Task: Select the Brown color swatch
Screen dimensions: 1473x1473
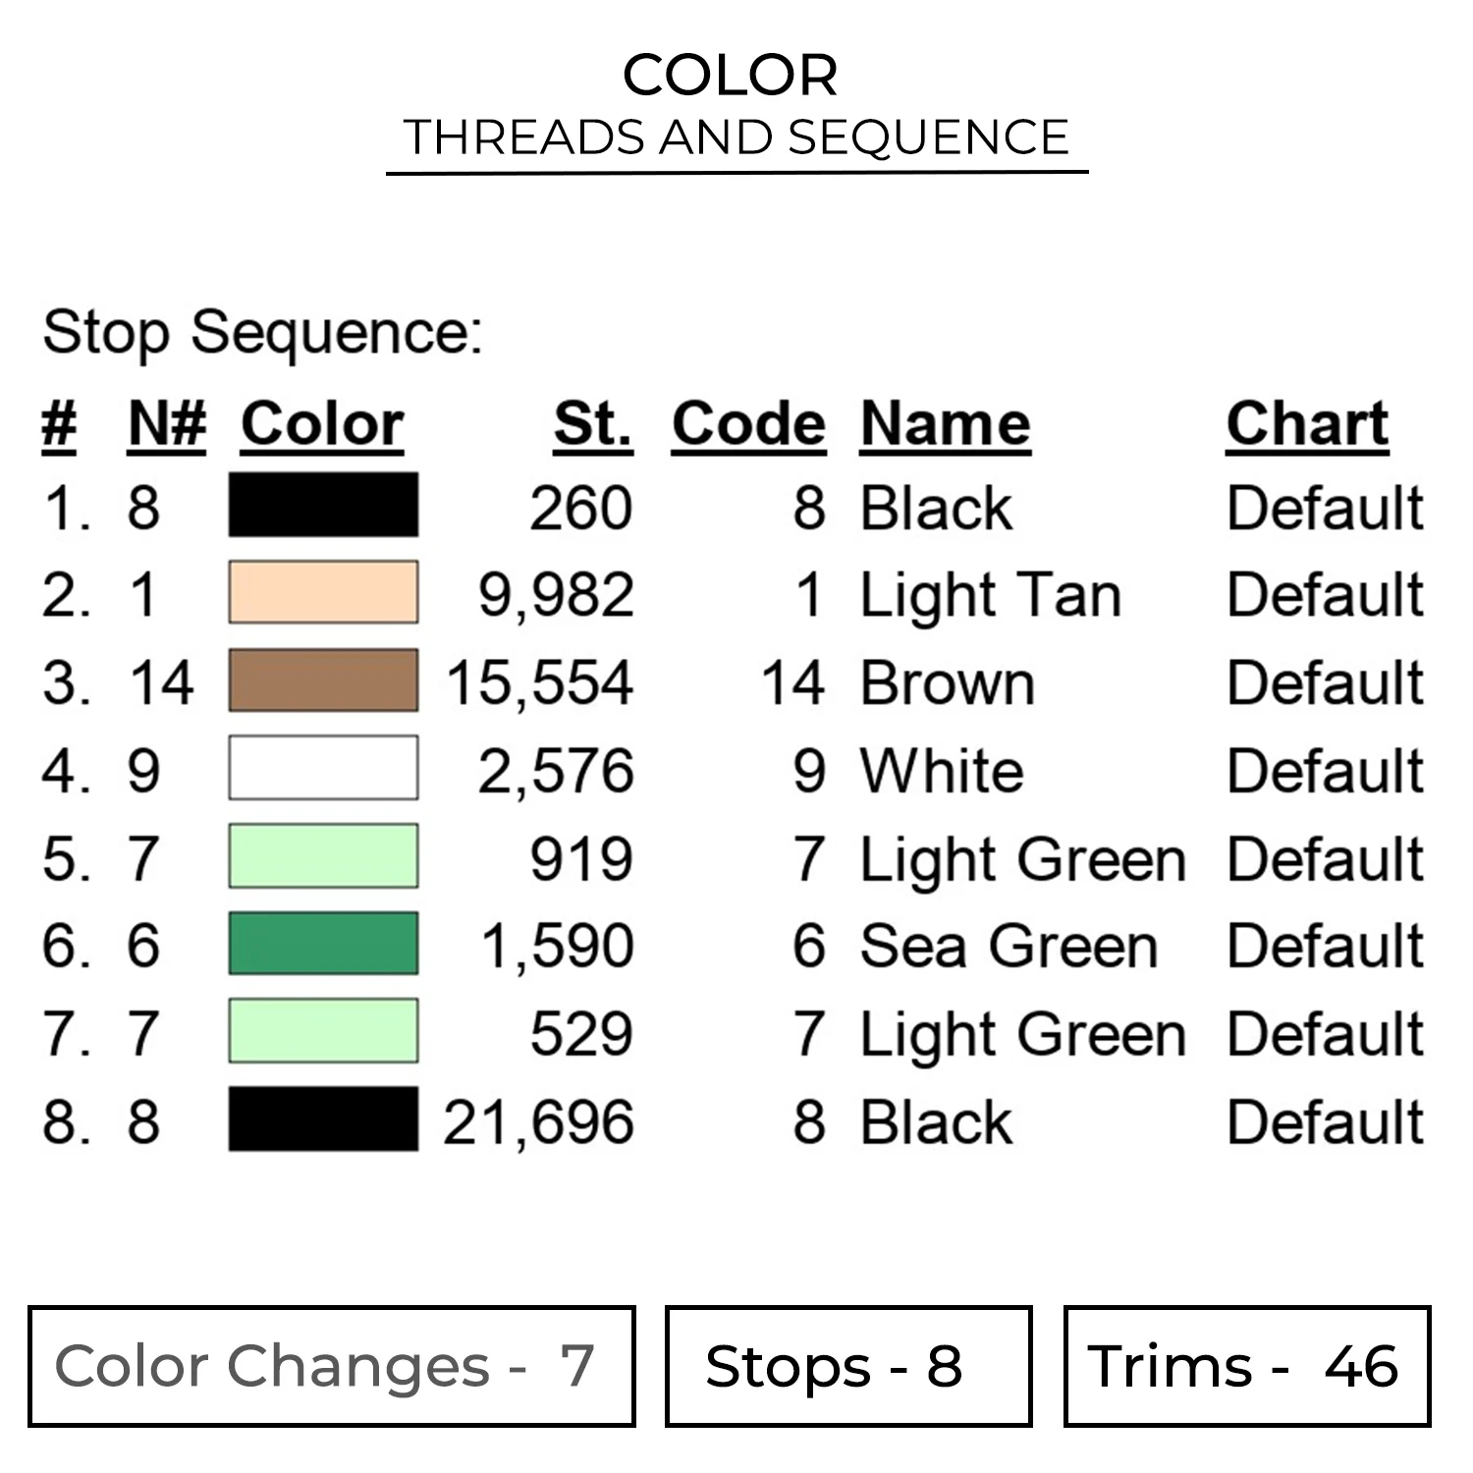Action: 323,680
